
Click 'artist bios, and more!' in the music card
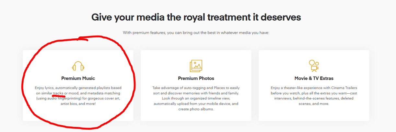[78, 104]
